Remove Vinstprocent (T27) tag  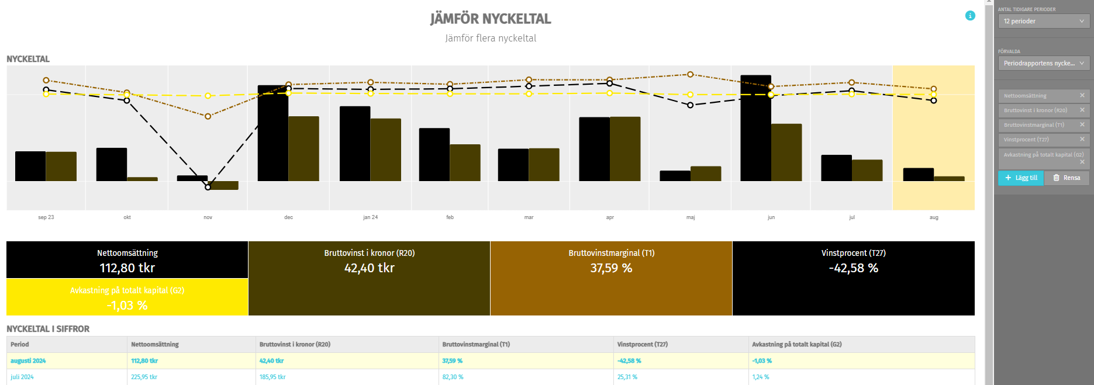click(1082, 139)
